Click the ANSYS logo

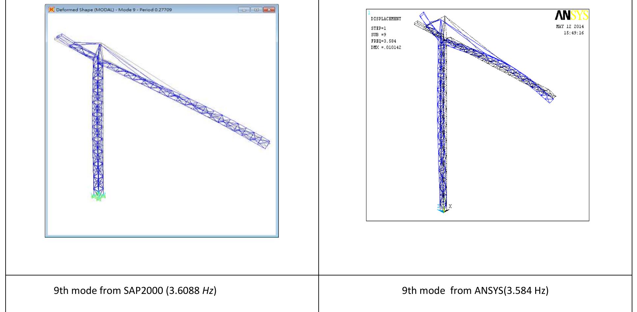coord(571,15)
